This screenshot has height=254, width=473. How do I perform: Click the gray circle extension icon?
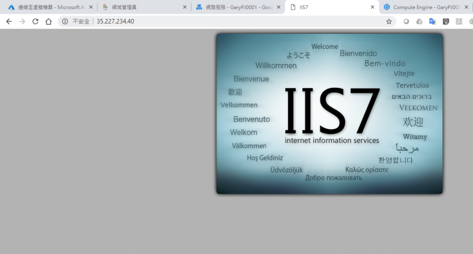pos(406,21)
